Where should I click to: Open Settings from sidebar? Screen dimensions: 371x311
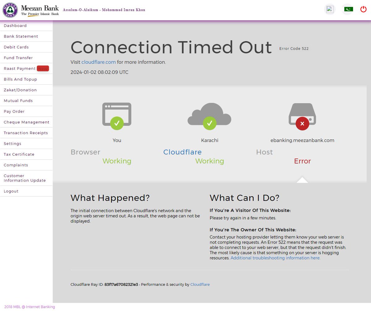pyautogui.click(x=26, y=143)
